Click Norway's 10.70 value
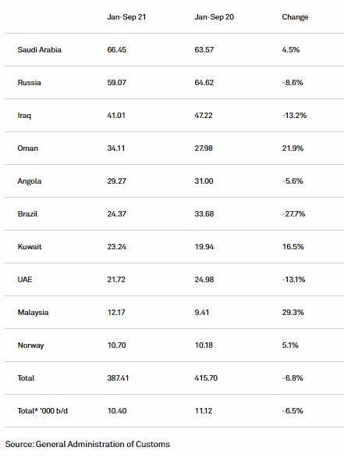 [116, 345]
